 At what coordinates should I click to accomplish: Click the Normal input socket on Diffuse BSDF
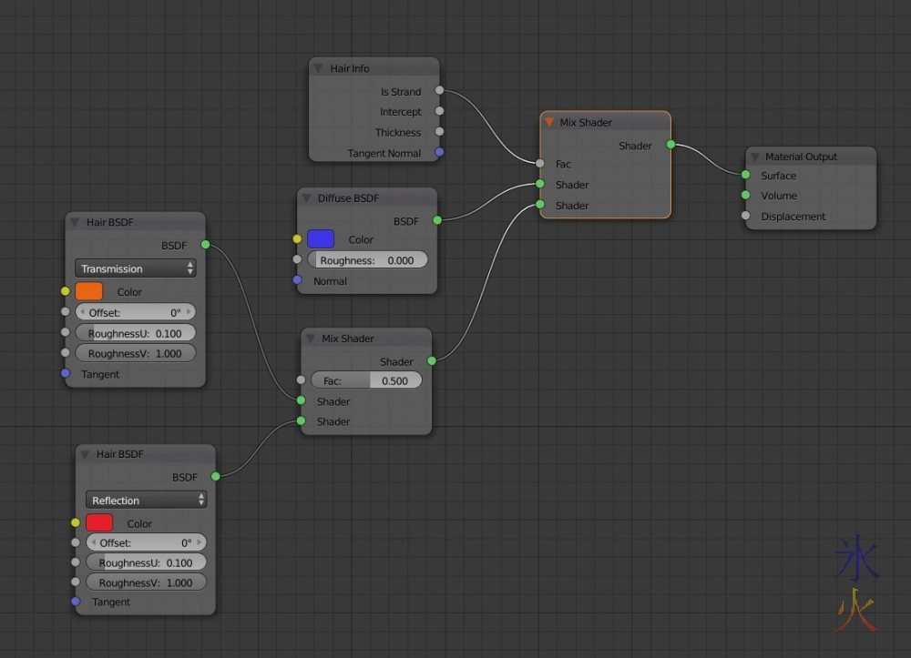(x=297, y=280)
